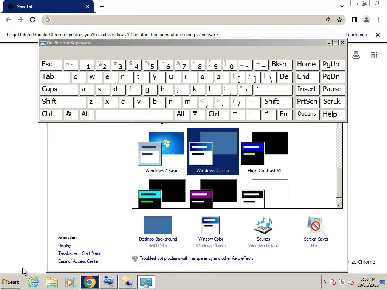The width and height of the screenshot is (387, 290).
Task: Open the Google apps grid
Action: 374,55
